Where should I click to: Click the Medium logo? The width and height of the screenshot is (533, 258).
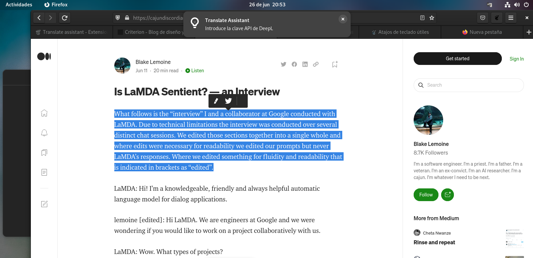point(44,56)
